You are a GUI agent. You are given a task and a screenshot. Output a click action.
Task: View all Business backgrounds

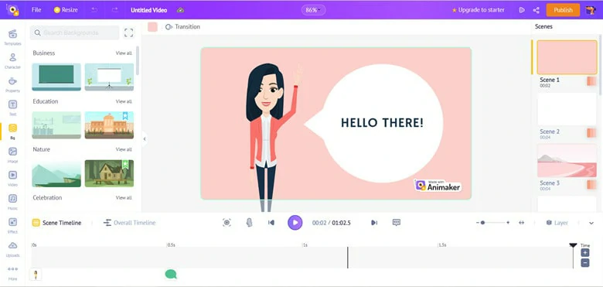(x=124, y=53)
